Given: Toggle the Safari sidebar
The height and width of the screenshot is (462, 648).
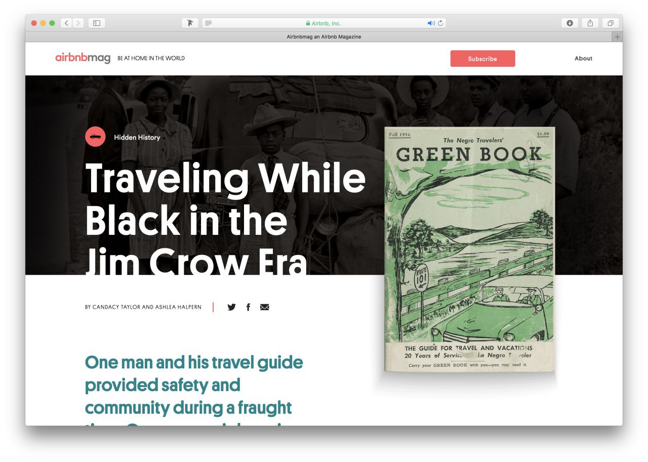Looking at the screenshot, I should [x=97, y=23].
